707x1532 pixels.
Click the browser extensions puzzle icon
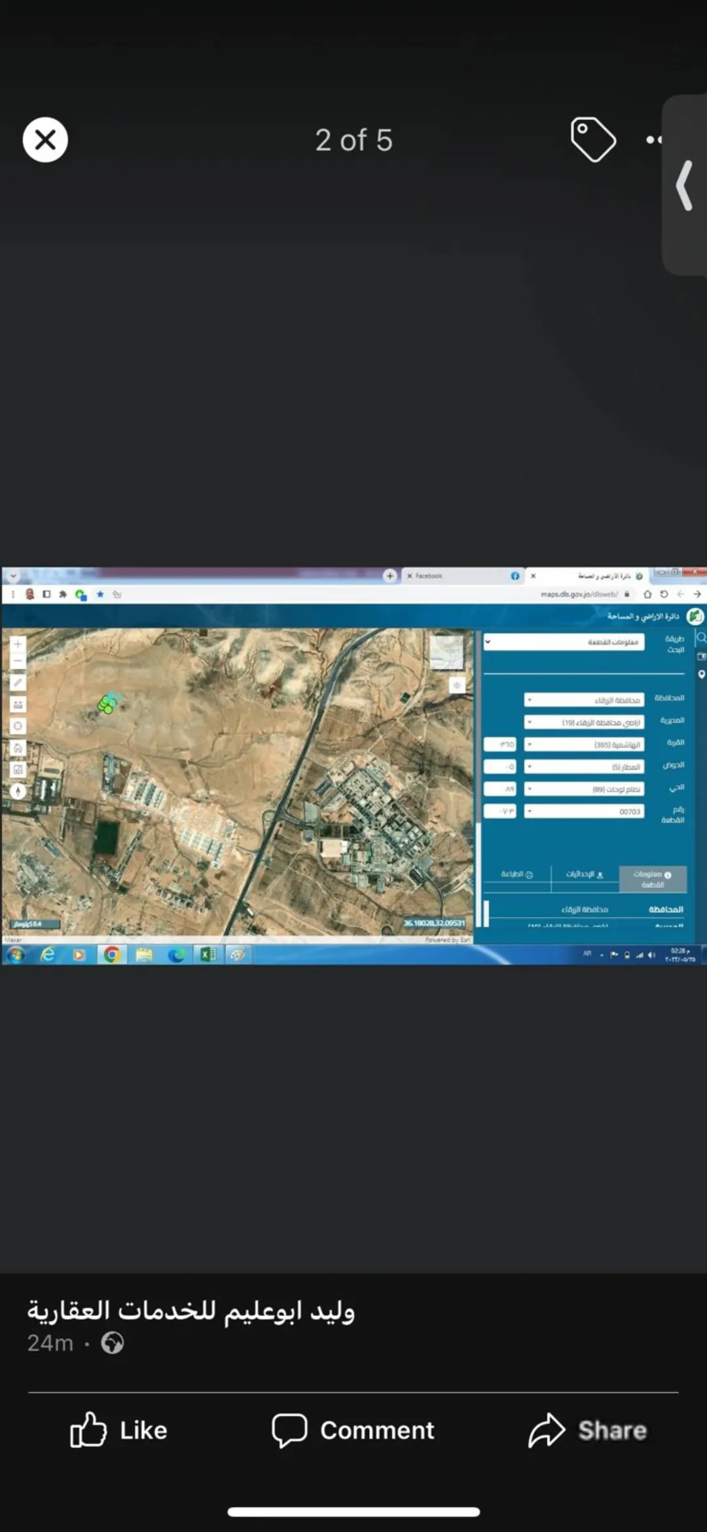tap(63, 594)
